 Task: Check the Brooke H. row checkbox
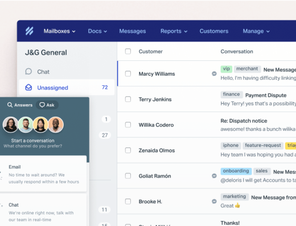pos(128,202)
